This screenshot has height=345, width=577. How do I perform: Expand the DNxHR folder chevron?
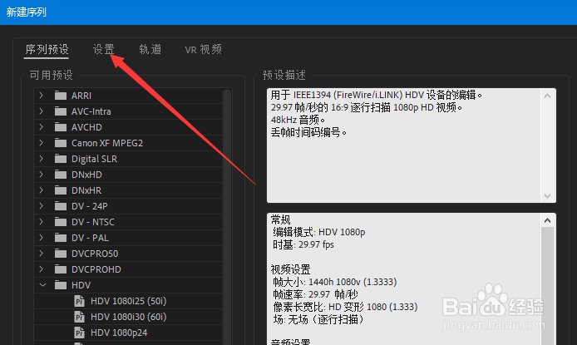point(42,190)
